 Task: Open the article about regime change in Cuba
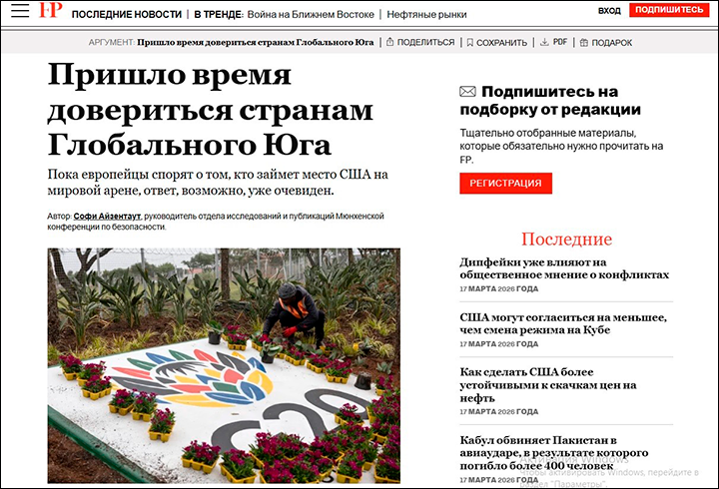(562, 324)
